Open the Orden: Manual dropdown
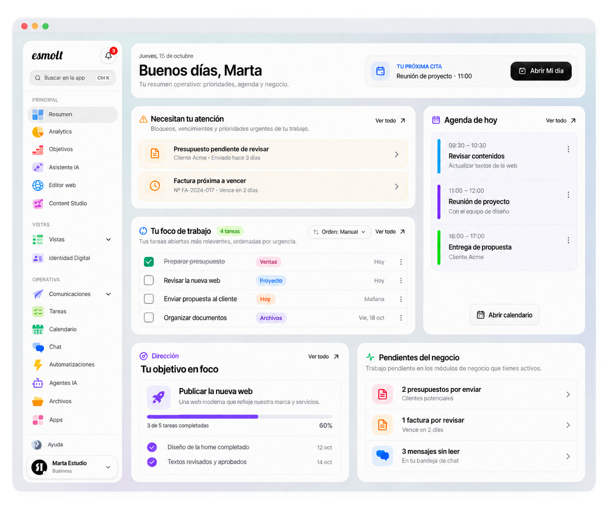 click(339, 232)
